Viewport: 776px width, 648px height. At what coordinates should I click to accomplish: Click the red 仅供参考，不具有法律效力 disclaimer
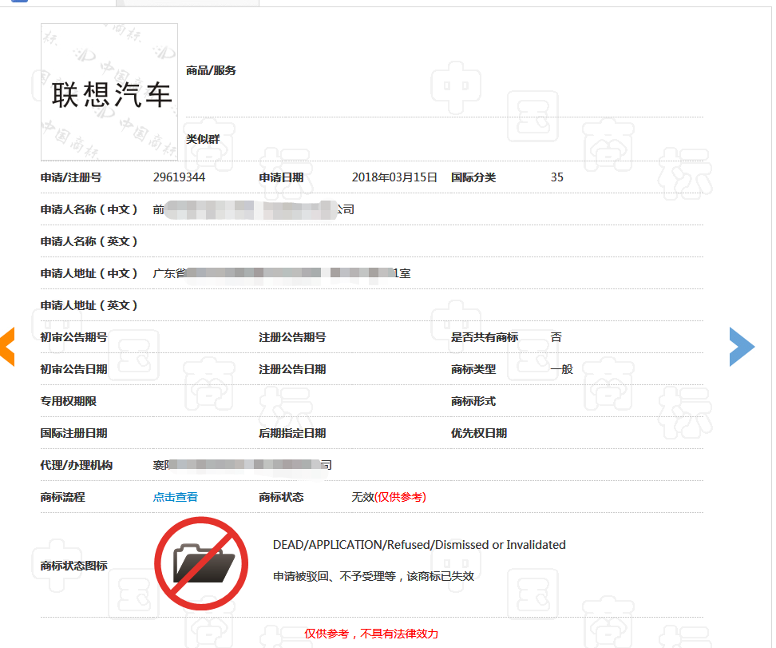coord(371,634)
